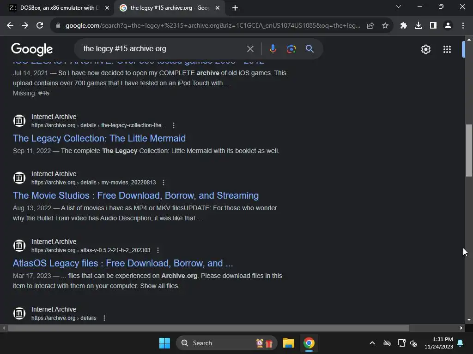Screen dimensions: 473x354
Task: Click the archive.org the-legacy-collection URL breadcrumb
Action: [x=99, y=125]
